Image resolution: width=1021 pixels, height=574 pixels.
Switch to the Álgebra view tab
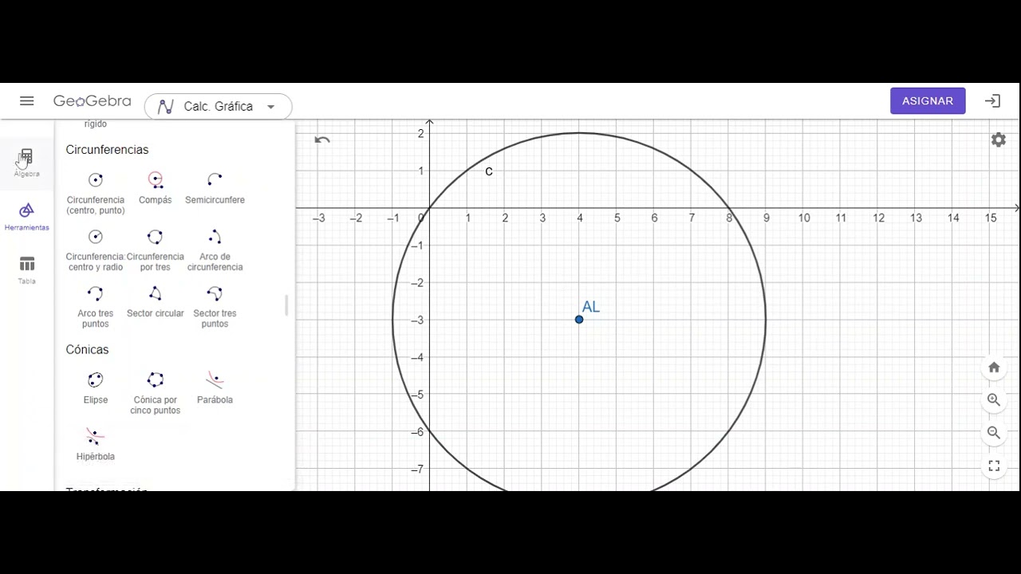pos(26,163)
